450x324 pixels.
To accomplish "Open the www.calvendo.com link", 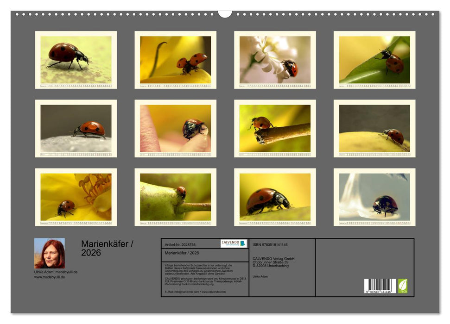I will coord(214,292).
